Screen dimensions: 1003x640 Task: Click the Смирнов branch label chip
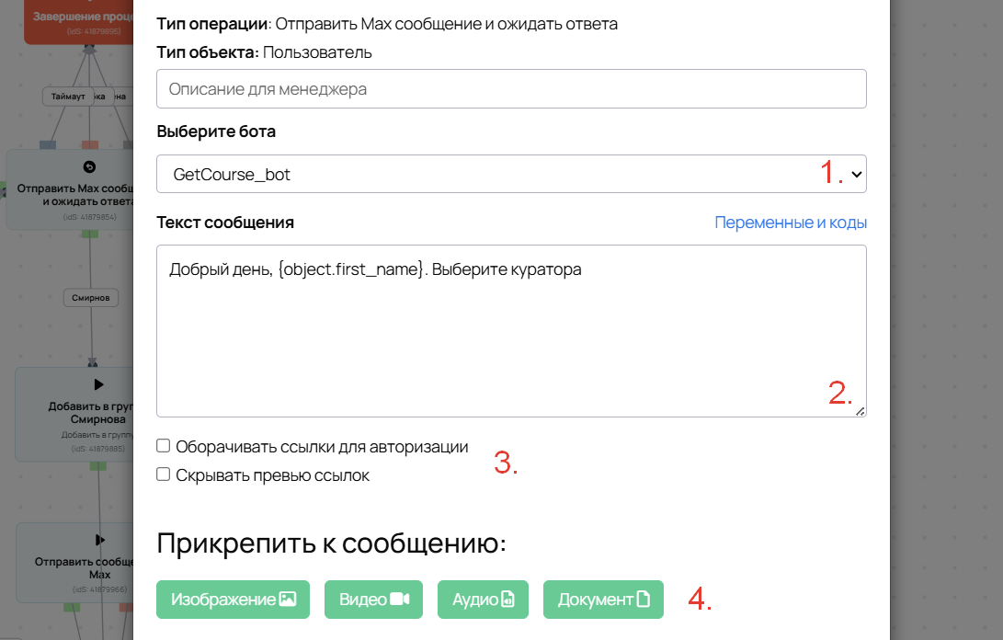click(89, 297)
